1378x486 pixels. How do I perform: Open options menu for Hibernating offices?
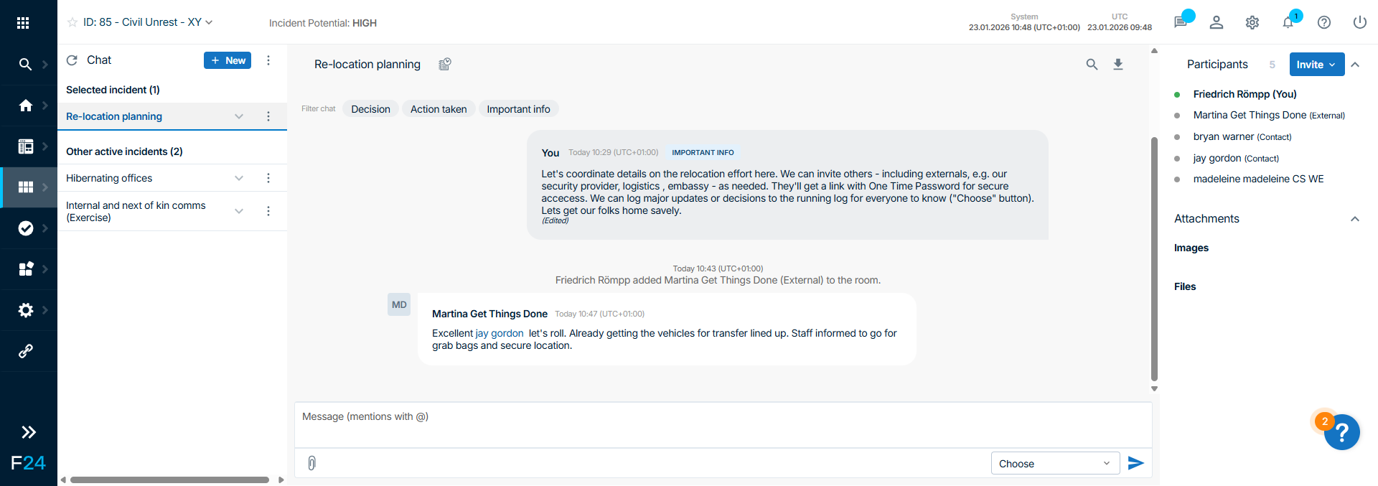click(268, 178)
